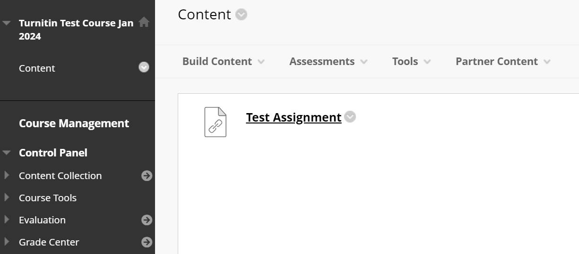The width and height of the screenshot is (579, 254).
Task: Open Grade Center arrow icon
Action: coord(147,242)
